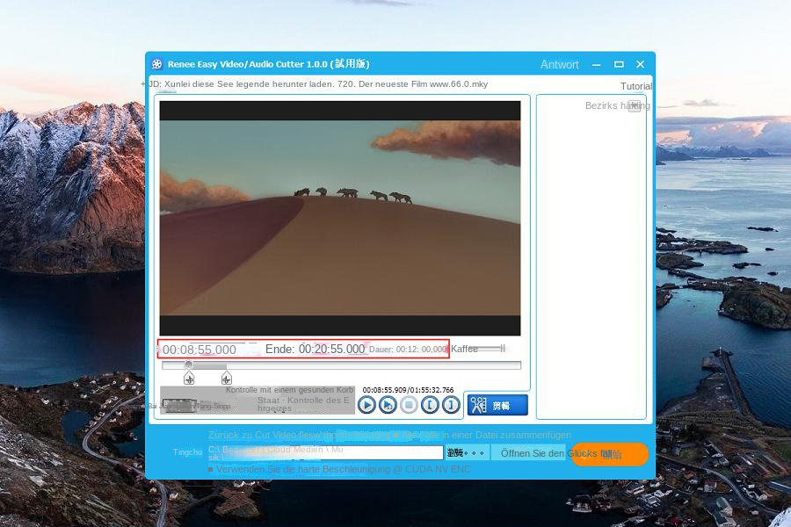The height and width of the screenshot is (527, 791).
Task: Click the play-selection button with cursor arrow
Action: pos(388,404)
